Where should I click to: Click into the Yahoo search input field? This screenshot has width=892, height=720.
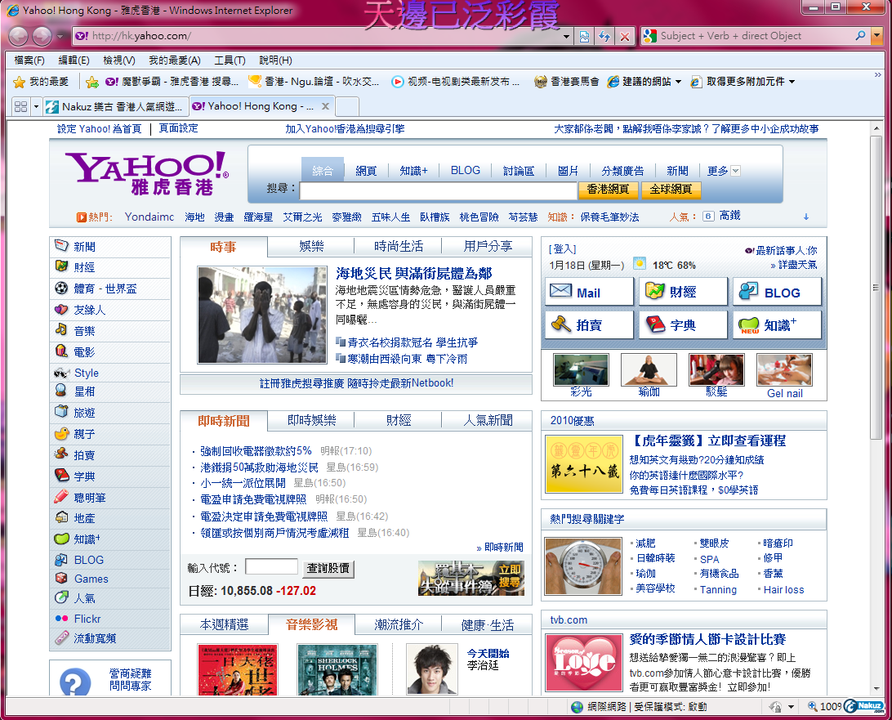438,190
